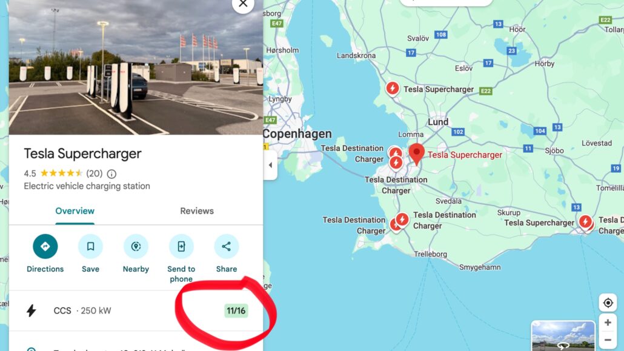Click the Directions icon button

tap(45, 246)
